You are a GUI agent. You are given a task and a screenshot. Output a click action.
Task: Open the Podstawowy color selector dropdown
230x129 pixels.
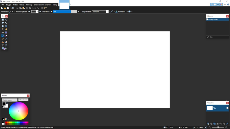[x=10, y=100]
